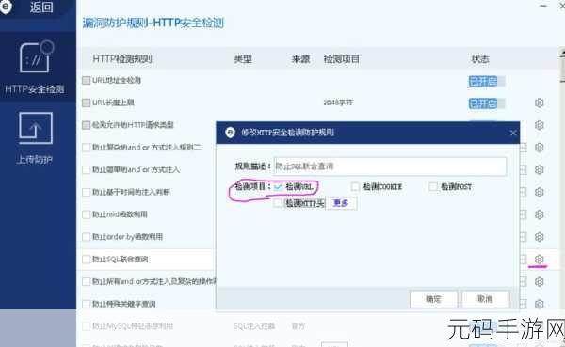Toggle the 已开启 switch for URL长度上限
This screenshot has height=347, width=565.
(x=487, y=103)
